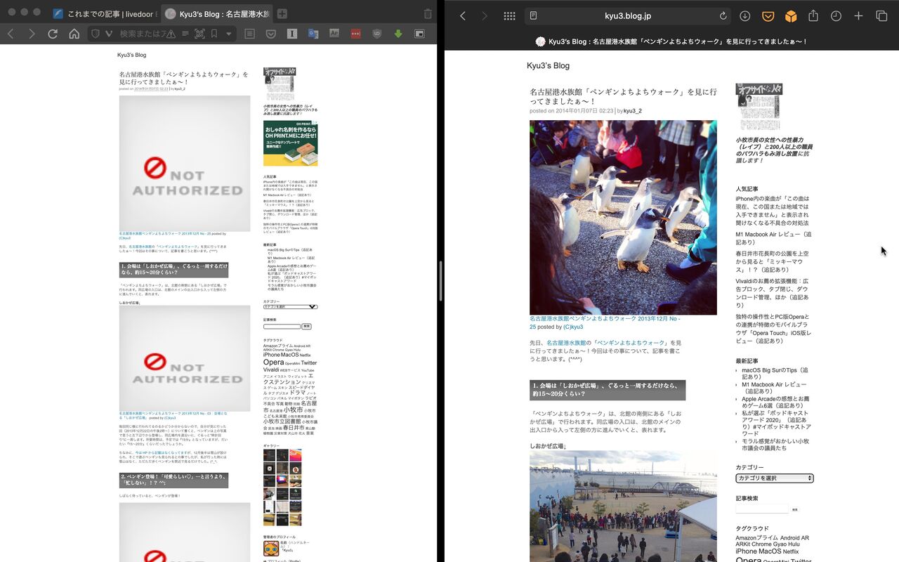Image resolution: width=899 pixels, height=562 pixels.
Task: Open the Share menu in Safari
Action: 813,15
